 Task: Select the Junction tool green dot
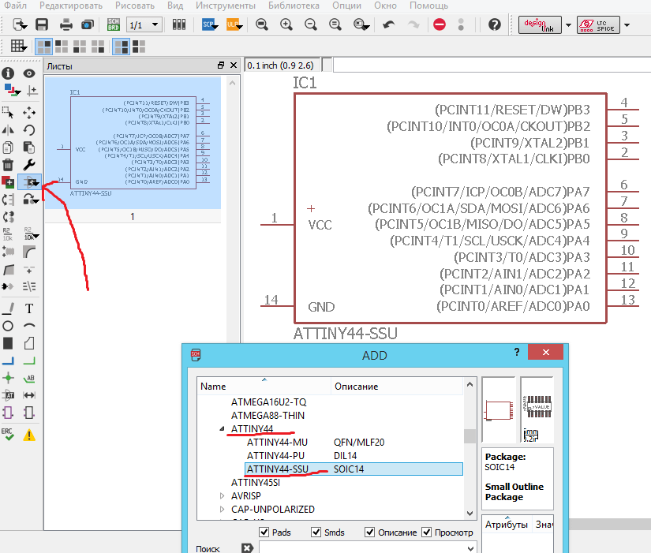tap(8, 378)
